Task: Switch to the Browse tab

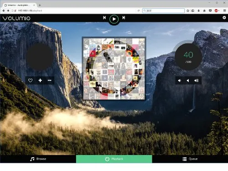Action: pos(38,159)
